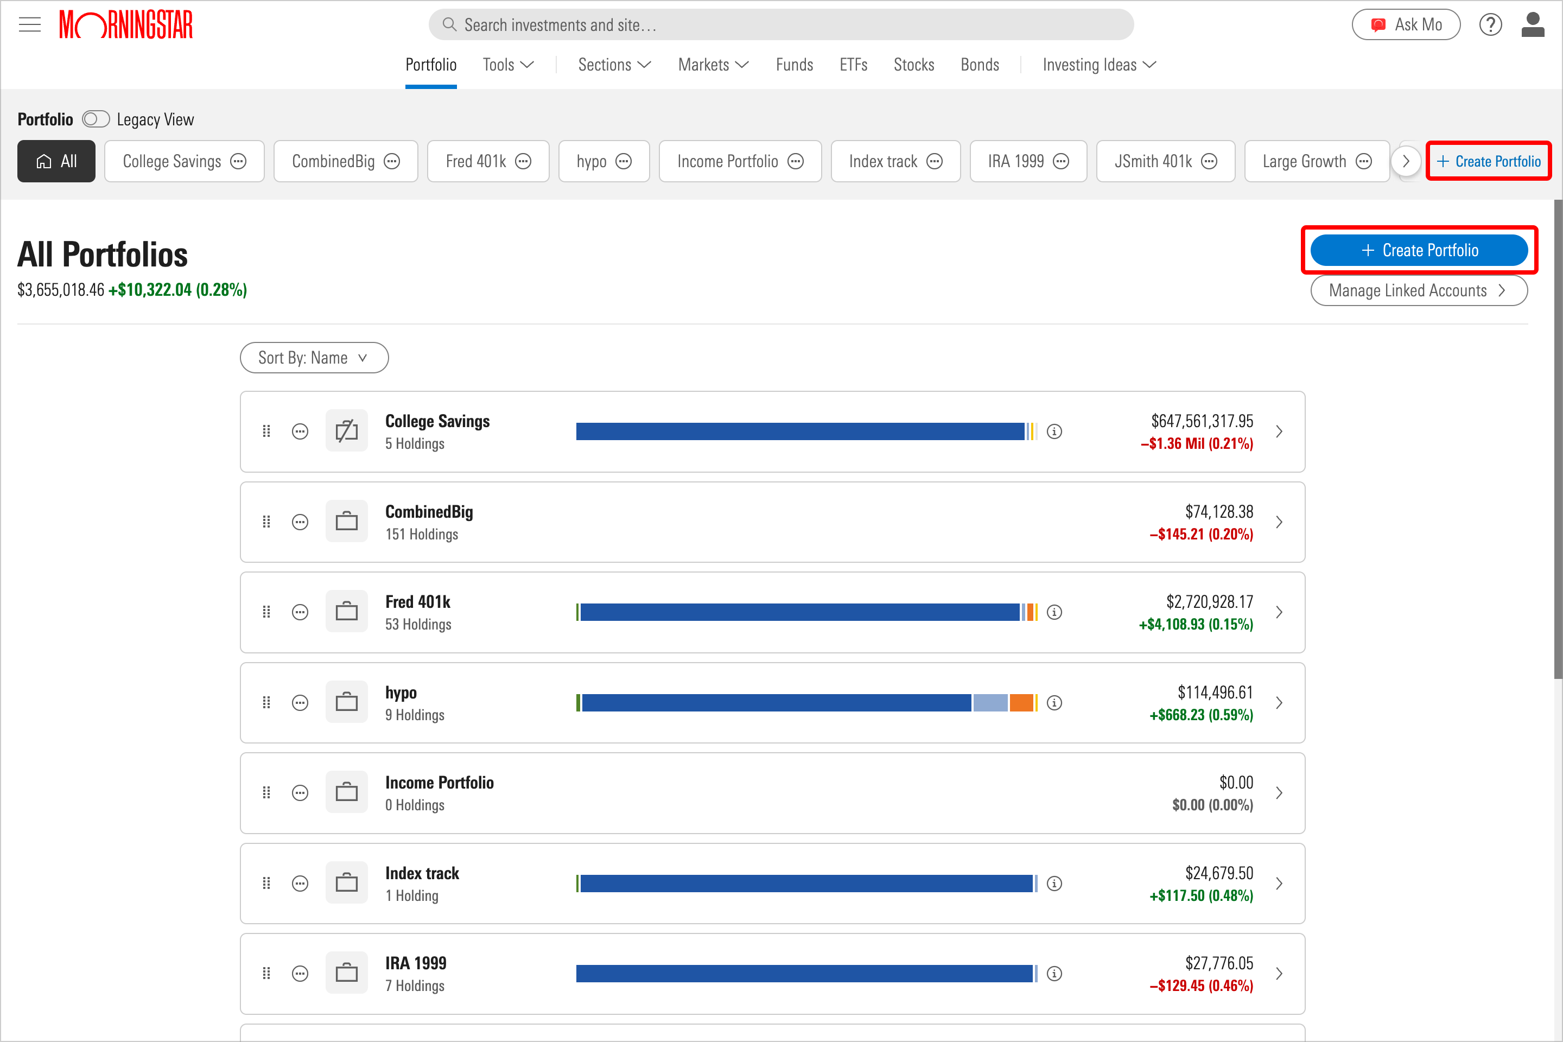Click Create Portfolio link in chip bar

tap(1489, 162)
